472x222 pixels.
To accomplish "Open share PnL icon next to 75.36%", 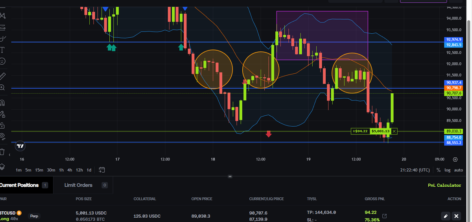I will (x=385, y=216).
